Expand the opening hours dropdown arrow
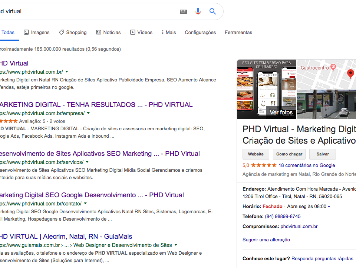The image size is (356, 268). 329,207
